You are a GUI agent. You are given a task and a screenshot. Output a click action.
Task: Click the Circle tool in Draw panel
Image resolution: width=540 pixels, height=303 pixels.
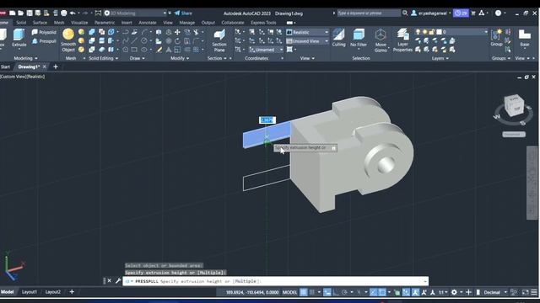(x=143, y=41)
